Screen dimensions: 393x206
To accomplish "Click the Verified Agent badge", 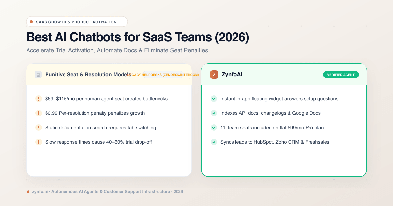I will click(x=341, y=75).
